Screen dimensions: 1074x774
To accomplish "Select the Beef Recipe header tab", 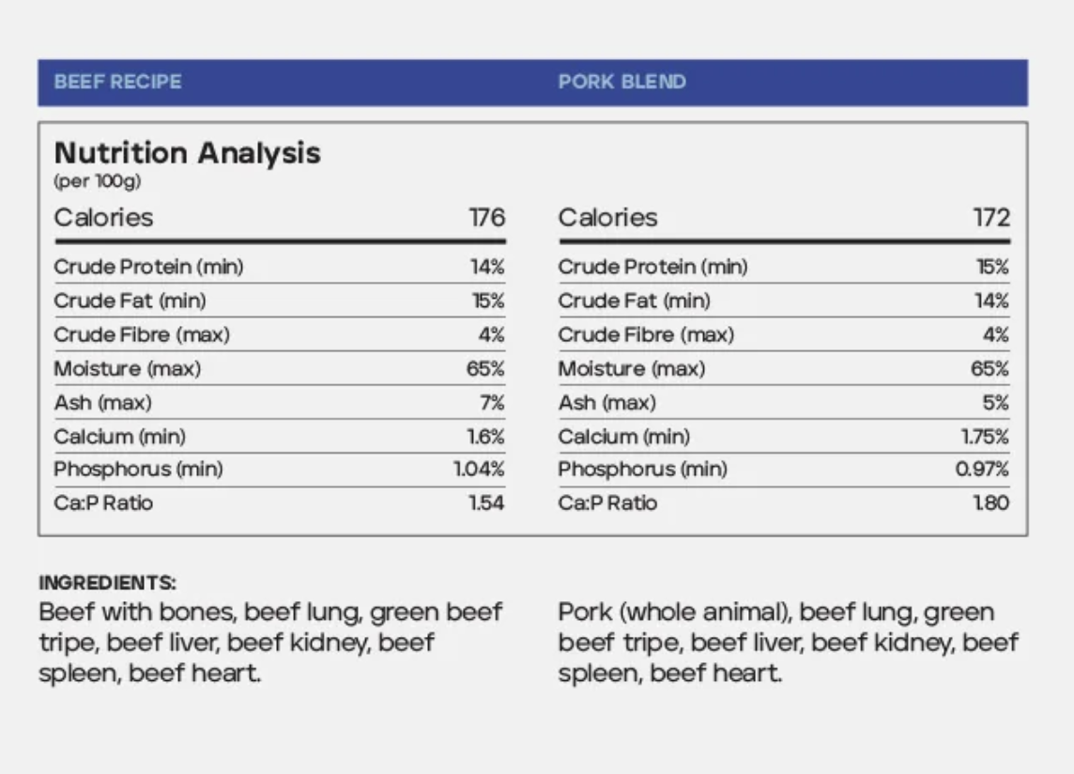I will [117, 82].
